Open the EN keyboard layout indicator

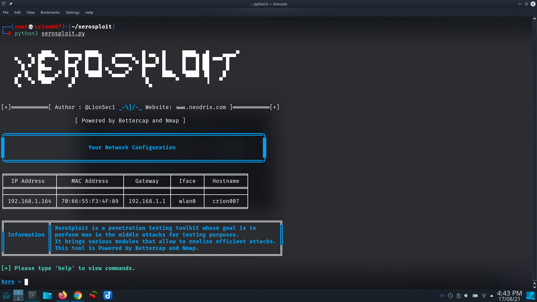tap(442, 296)
